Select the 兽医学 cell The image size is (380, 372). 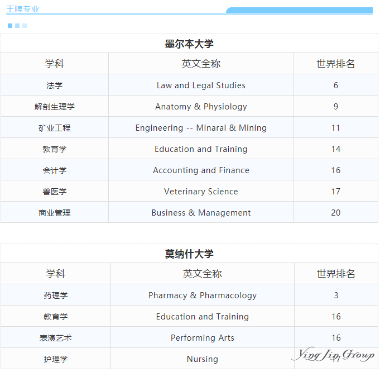pyautogui.click(x=55, y=191)
